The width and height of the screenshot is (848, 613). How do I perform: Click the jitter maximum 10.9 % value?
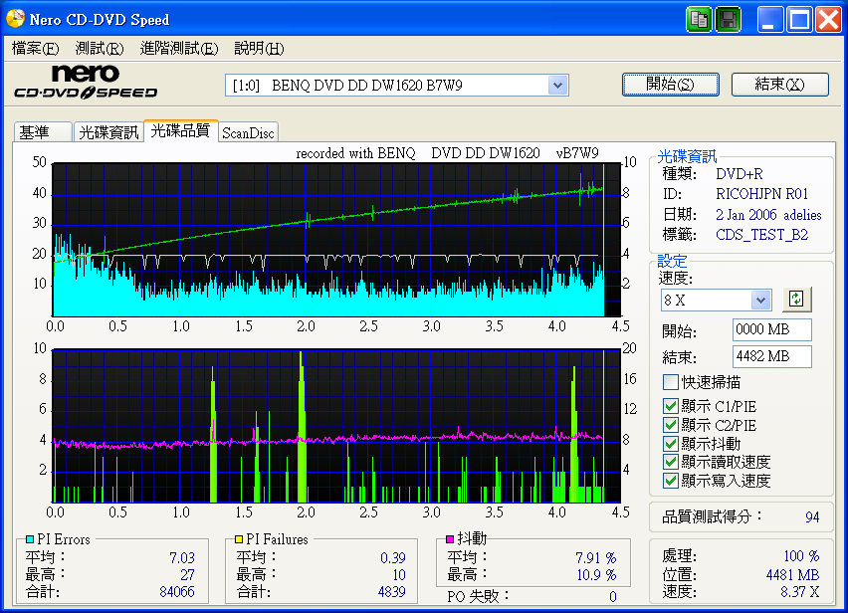coord(596,574)
